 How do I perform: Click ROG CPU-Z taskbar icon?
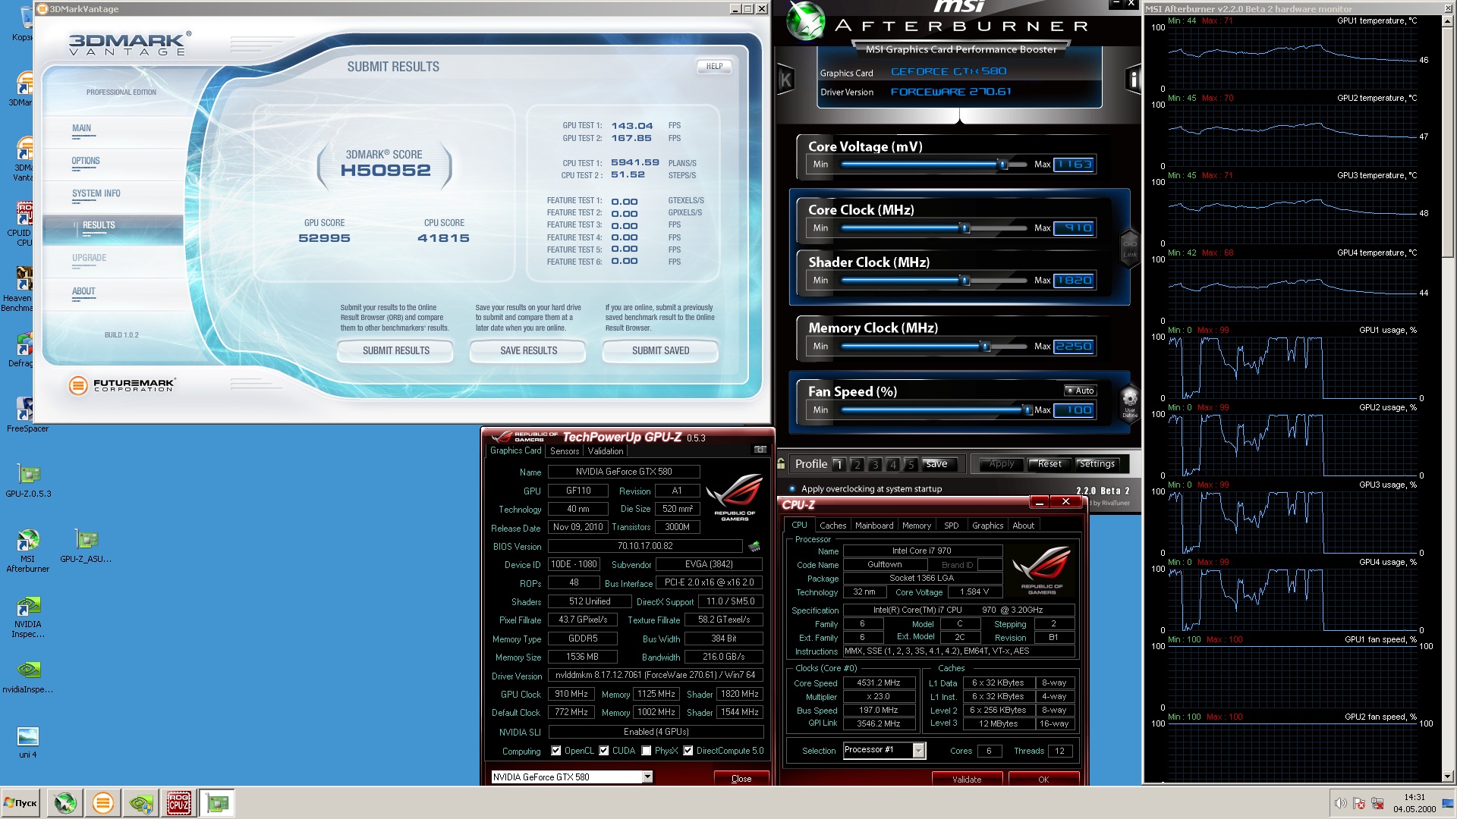(179, 802)
